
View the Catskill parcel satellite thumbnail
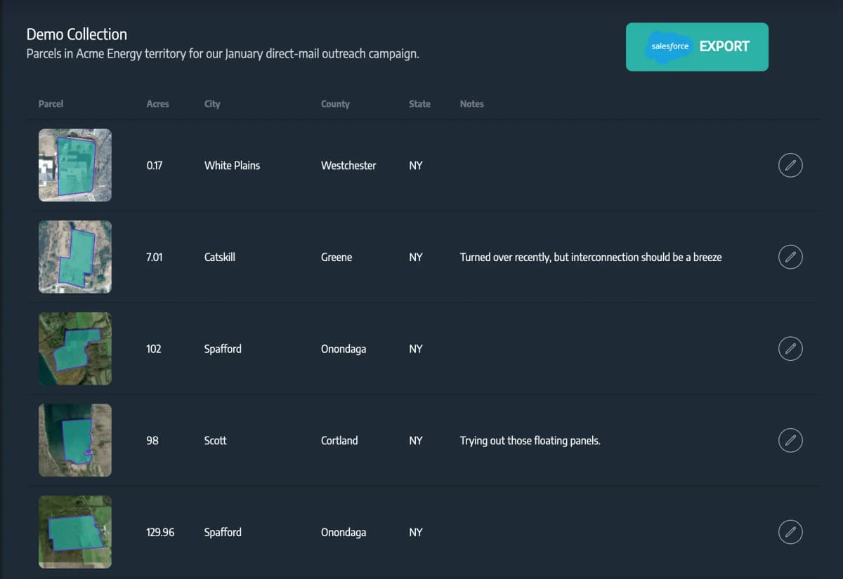point(75,257)
